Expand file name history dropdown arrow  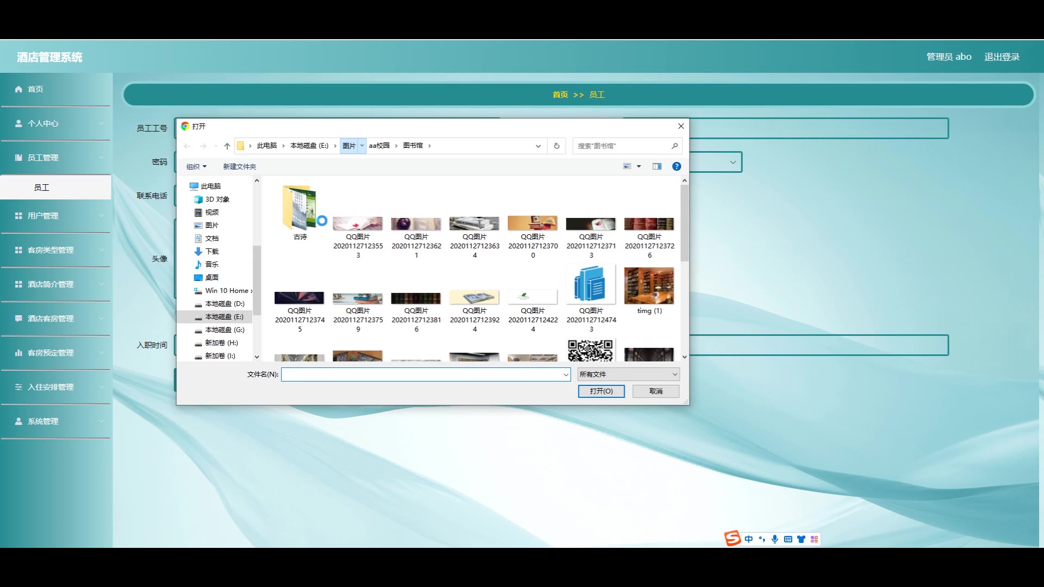(565, 374)
